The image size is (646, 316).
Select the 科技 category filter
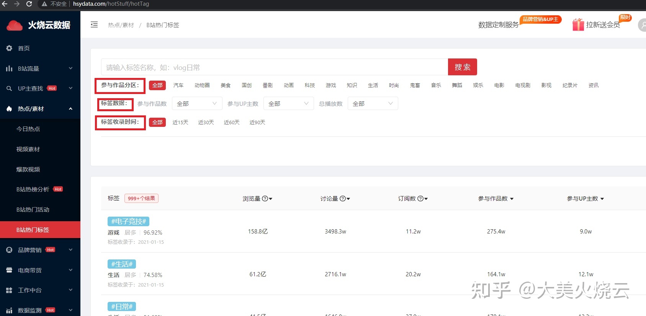tap(310, 85)
